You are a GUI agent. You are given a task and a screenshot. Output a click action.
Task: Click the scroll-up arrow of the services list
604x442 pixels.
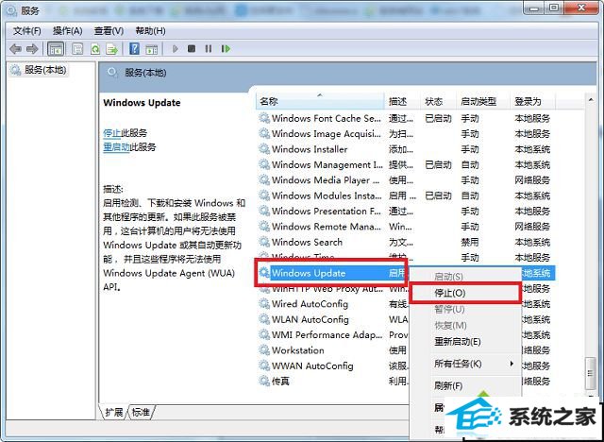[591, 100]
